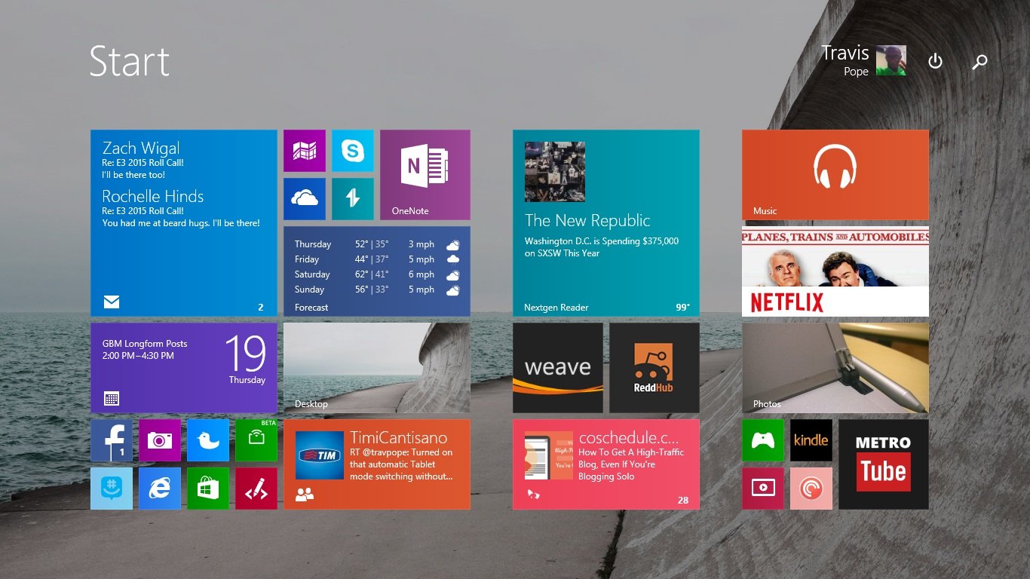Launch the OneNote tile
Viewport: 1030px width, 579px height.
tap(425, 175)
